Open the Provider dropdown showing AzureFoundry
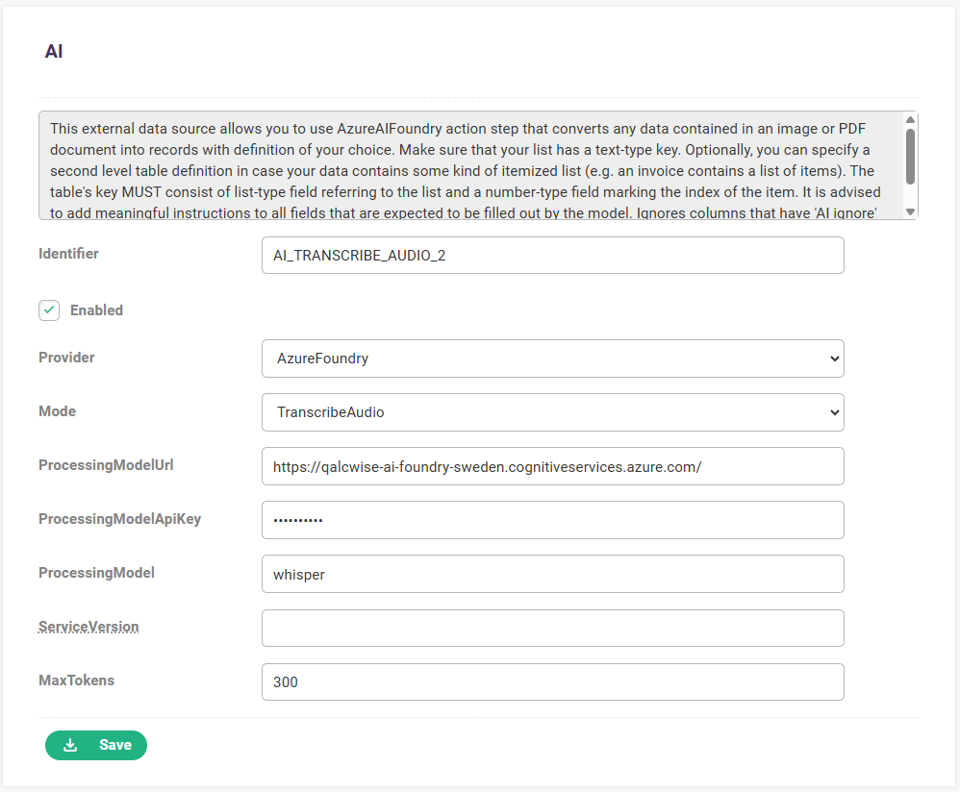960x792 pixels. coord(553,359)
